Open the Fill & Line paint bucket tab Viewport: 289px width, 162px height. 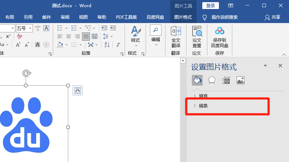tap(197, 80)
